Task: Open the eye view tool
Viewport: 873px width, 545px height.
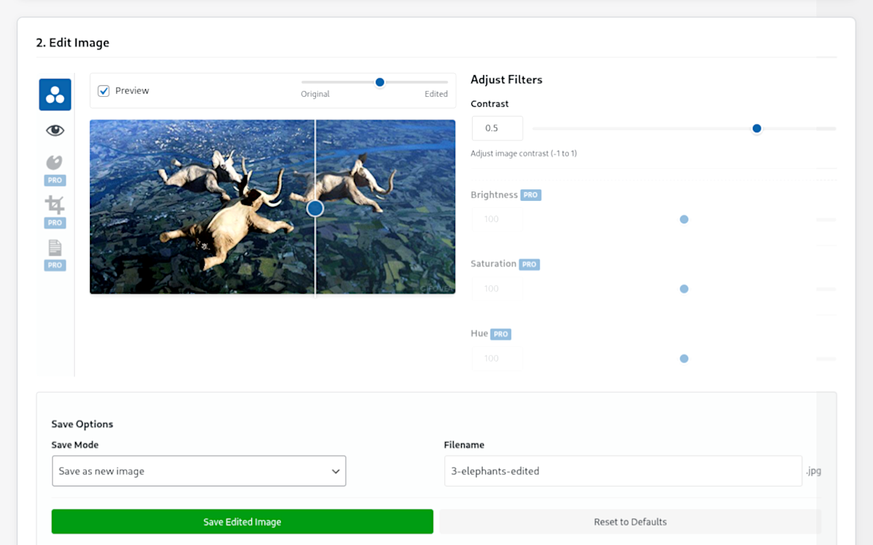Action: 55,130
